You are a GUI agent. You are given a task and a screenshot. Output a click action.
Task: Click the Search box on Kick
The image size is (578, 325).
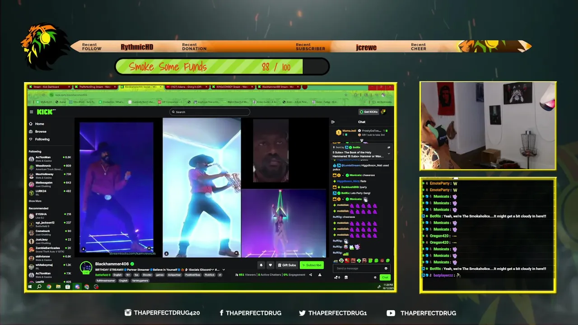coord(210,112)
